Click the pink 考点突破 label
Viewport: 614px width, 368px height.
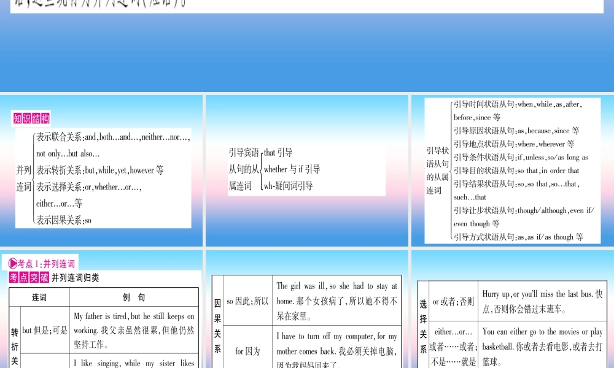coord(29,278)
